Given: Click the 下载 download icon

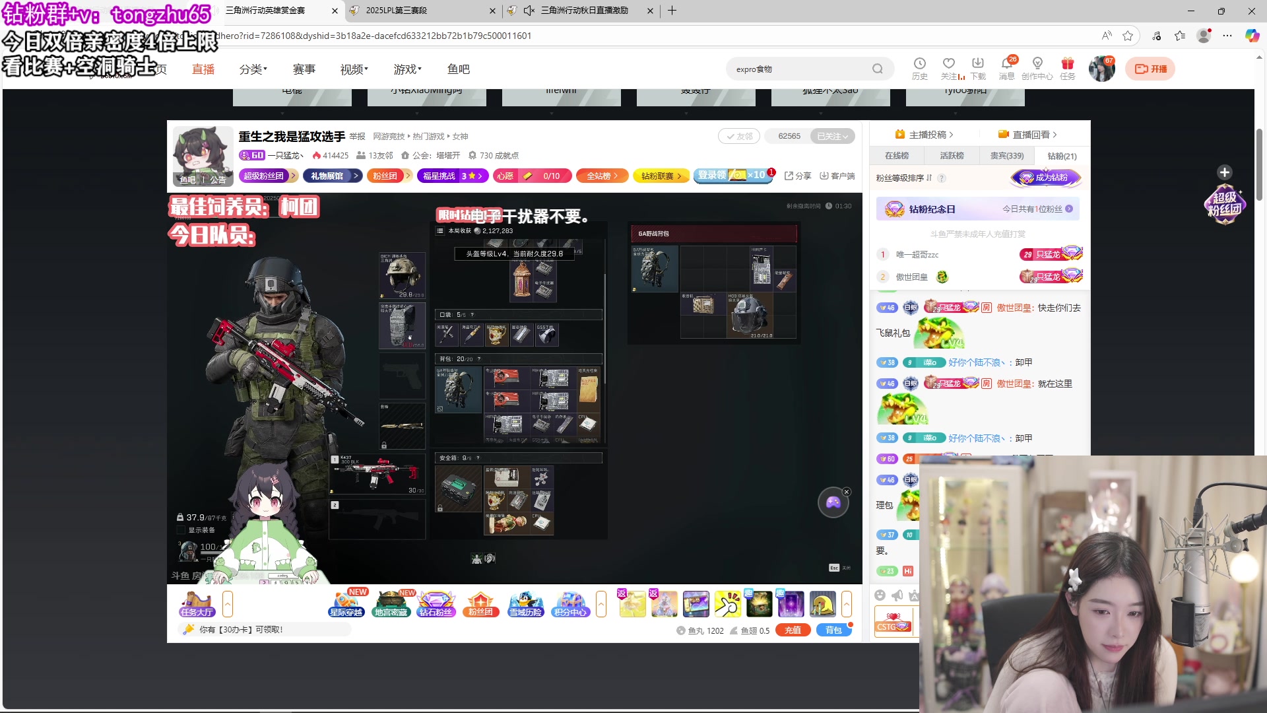Looking at the screenshot, I should [978, 69].
